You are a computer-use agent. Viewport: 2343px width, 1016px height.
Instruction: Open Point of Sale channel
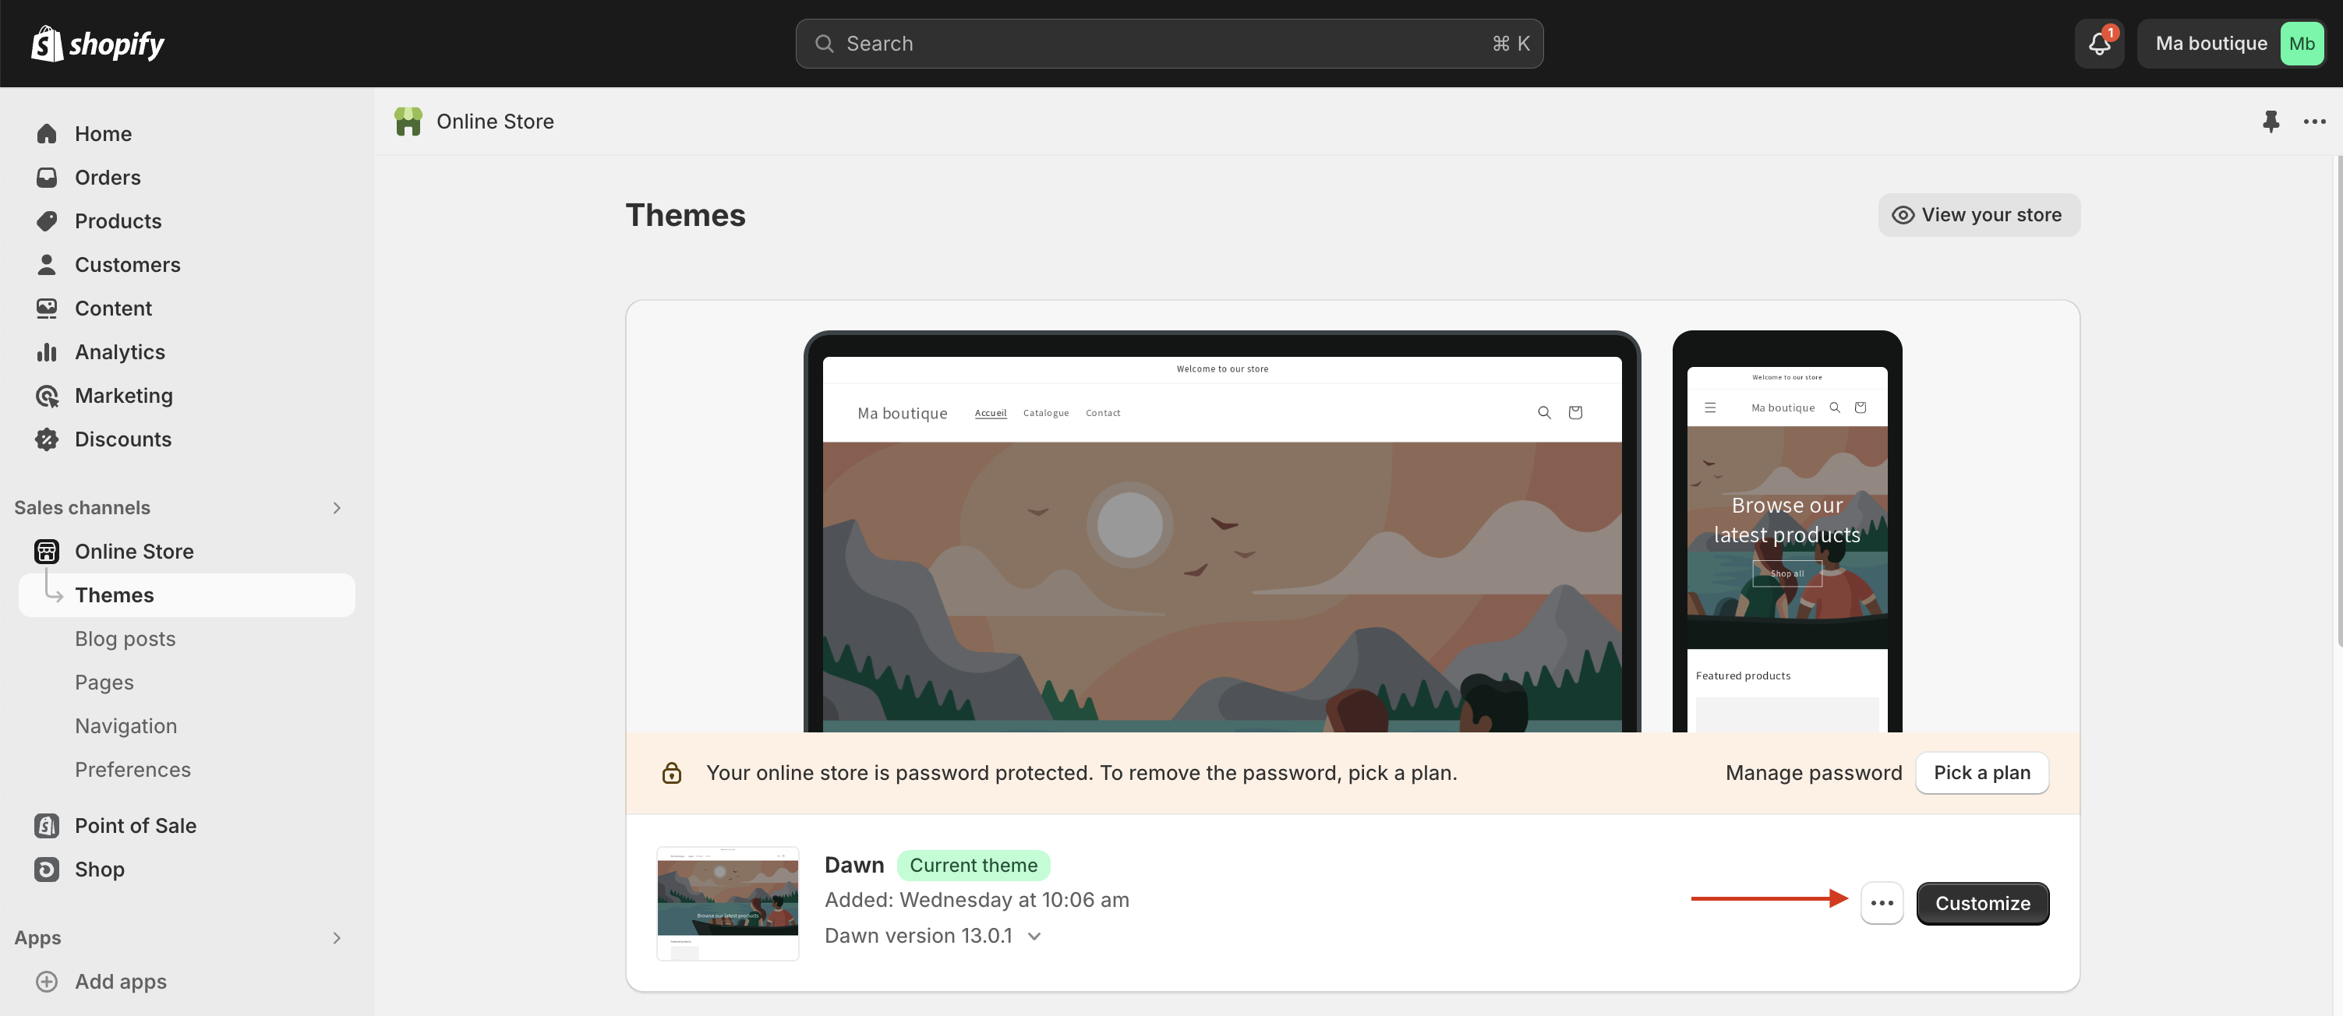pos(135,825)
